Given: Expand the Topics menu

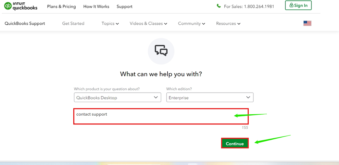Looking at the screenshot, I should pos(110,23).
